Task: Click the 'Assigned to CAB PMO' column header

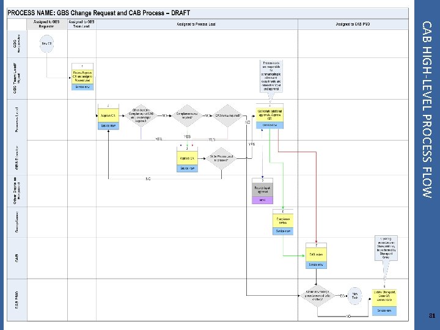Action: point(353,24)
